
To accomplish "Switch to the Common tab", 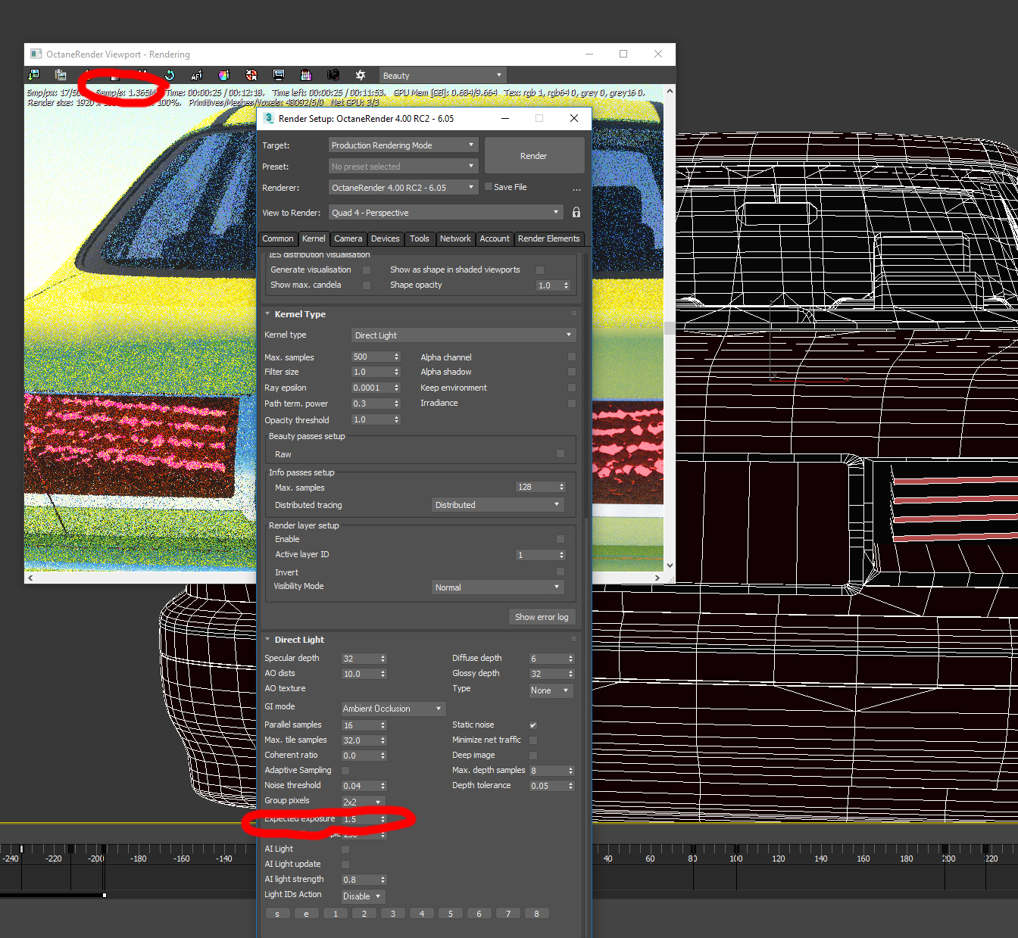I will pyautogui.click(x=278, y=238).
